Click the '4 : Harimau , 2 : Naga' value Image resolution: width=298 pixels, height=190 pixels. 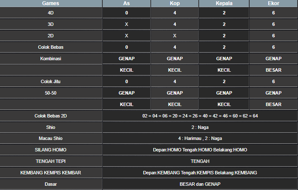(200, 138)
